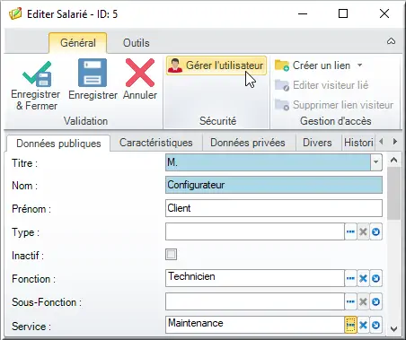Screen dimensions: 406x340
Task: Show more tabs using the right arrow
Action: coord(395,142)
